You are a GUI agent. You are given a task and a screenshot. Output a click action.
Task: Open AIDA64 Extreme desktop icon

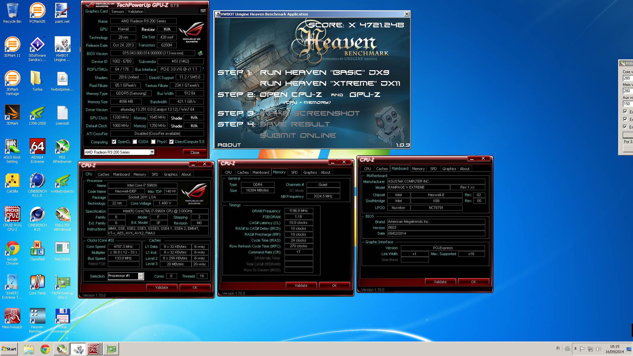[x=37, y=151]
